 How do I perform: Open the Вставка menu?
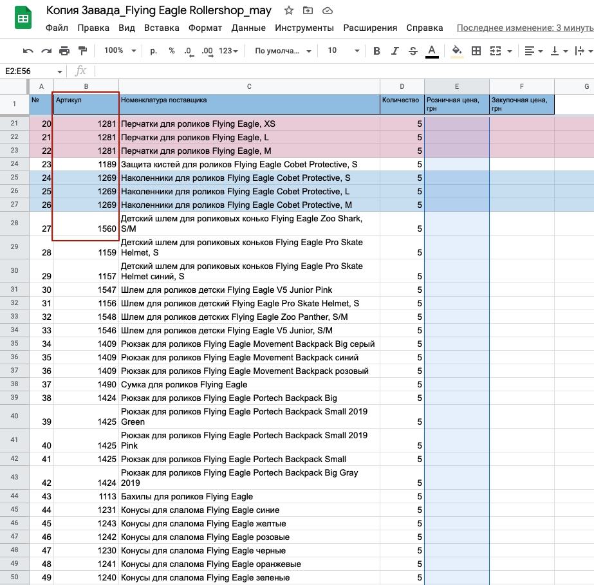162,28
